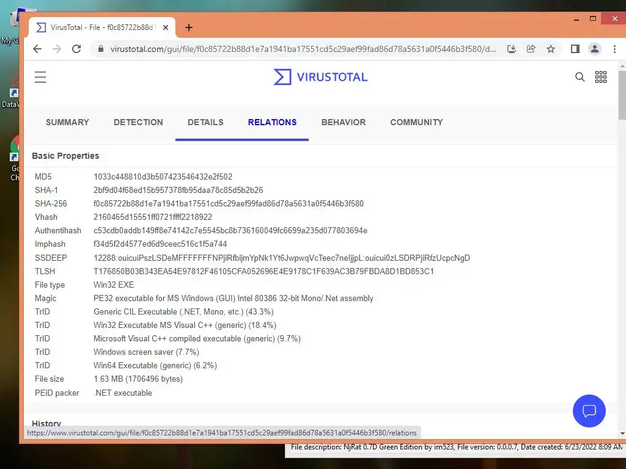Switch to the Summary tab
Screen dimensions: 626x469
tap(67, 122)
